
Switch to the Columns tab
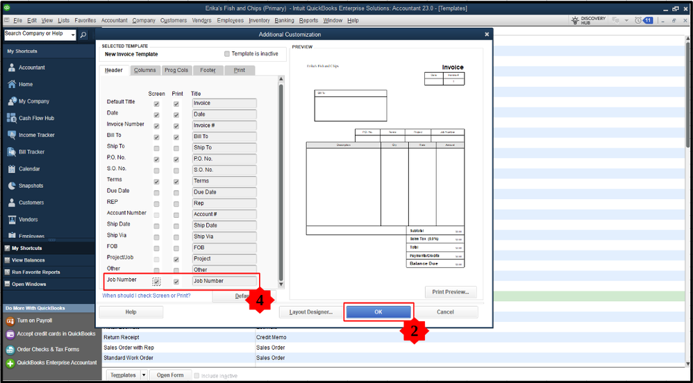(145, 70)
